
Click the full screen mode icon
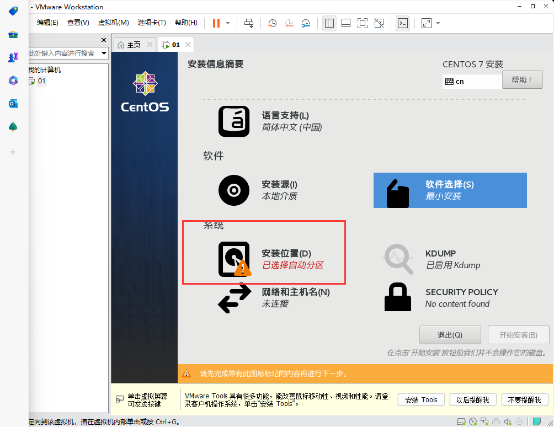click(363, 23)
